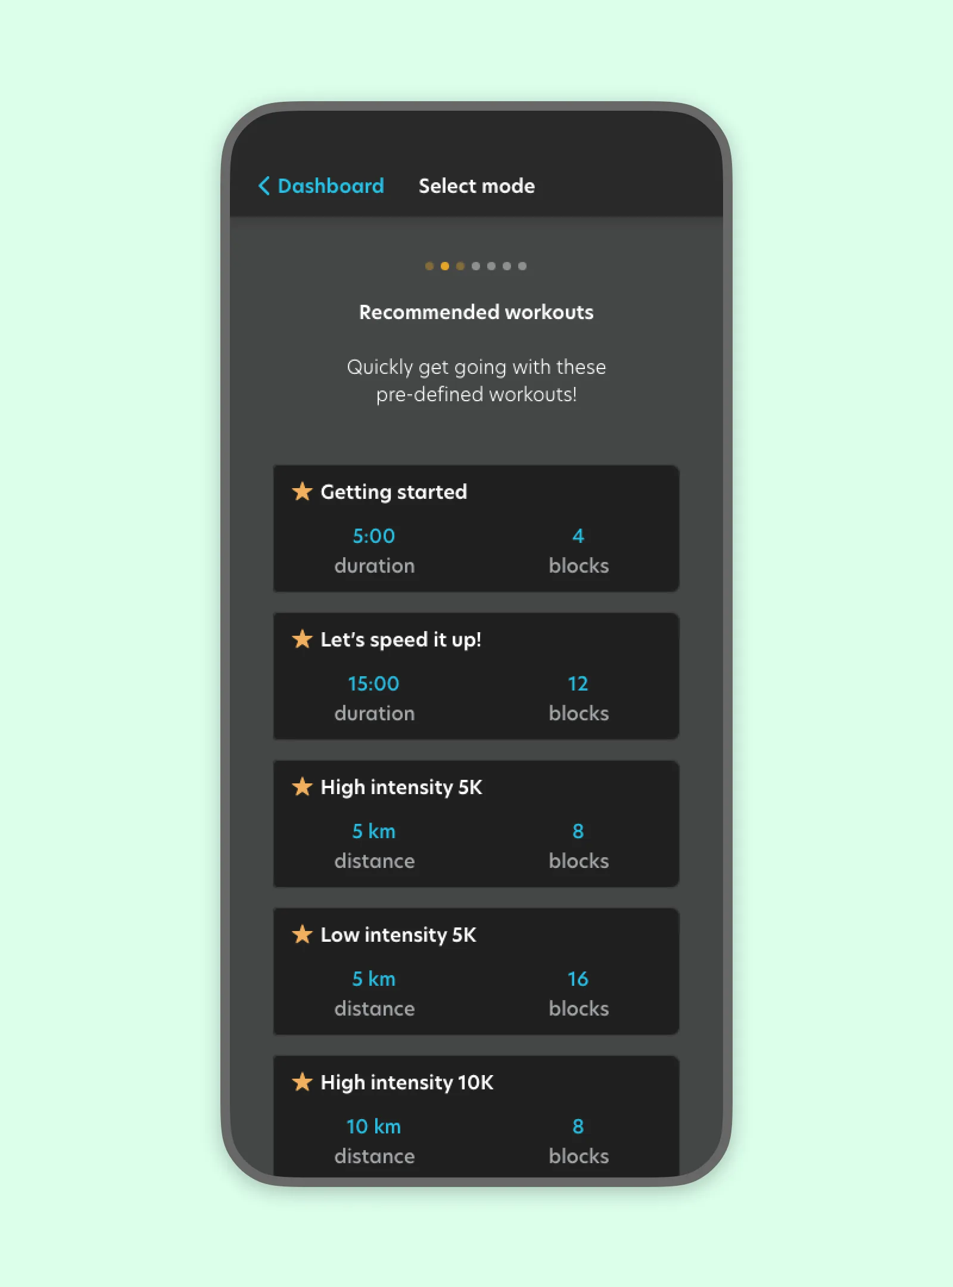Tap the back chevron arrow icon

click(264, 186)
